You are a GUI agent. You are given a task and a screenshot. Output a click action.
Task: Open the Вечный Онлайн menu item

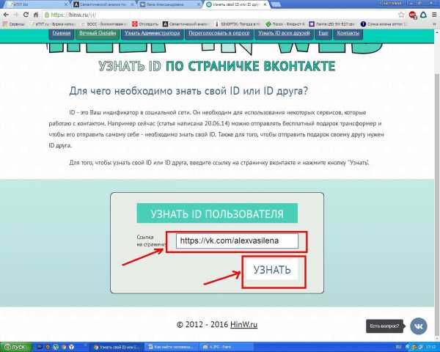coord(98,34)
